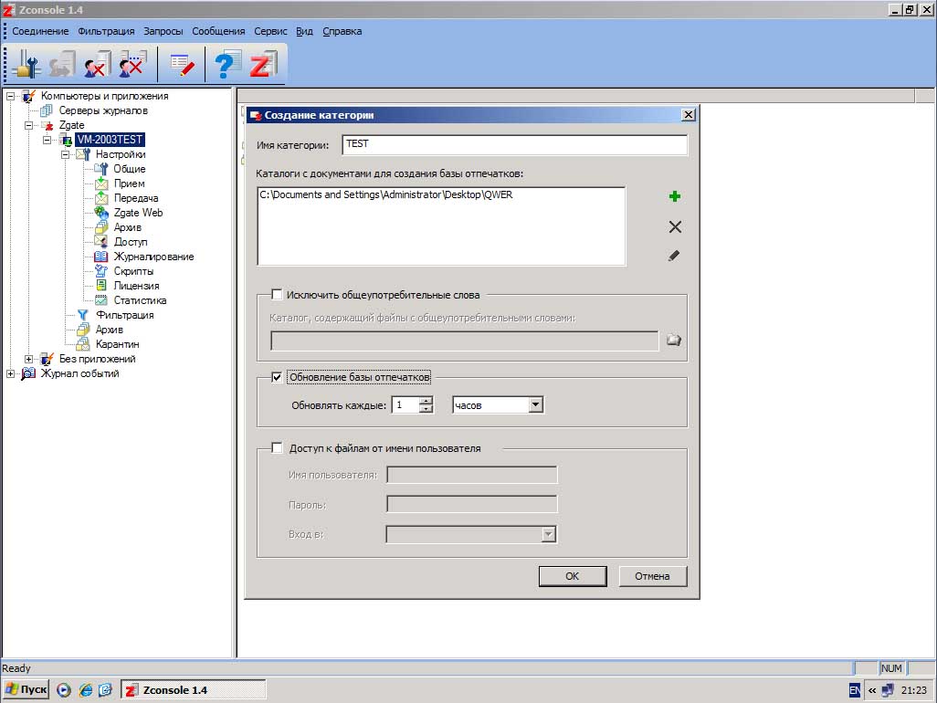Select Прием in the settings tree
937x703 pixels.
[129, 184]
